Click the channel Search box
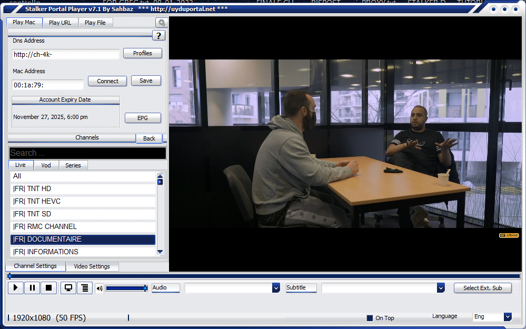This screenshot has height=329, width=526. (x=87, y=153)
